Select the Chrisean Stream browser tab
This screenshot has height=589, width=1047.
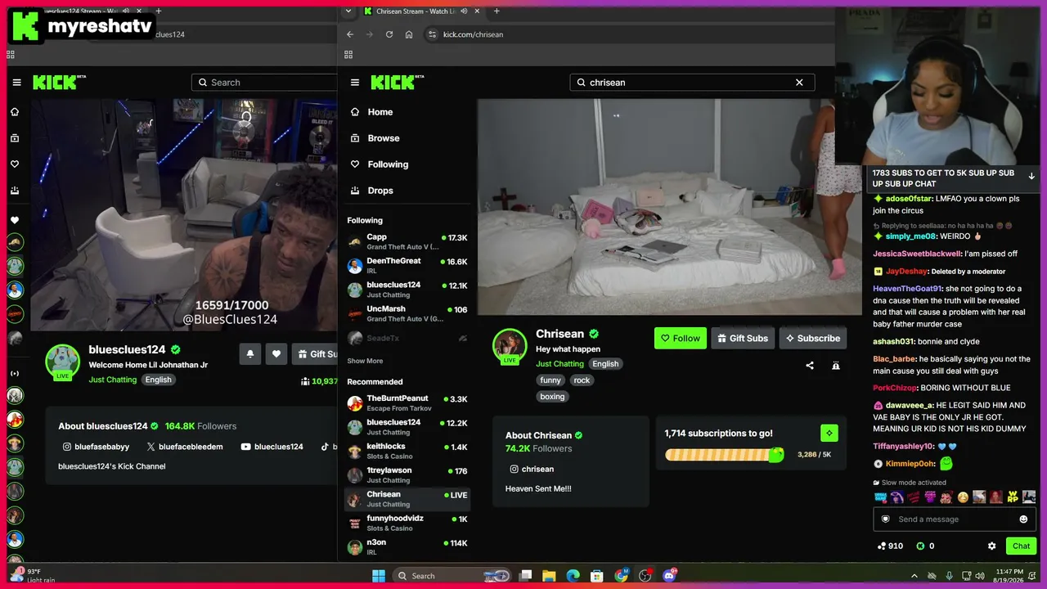pyautogui.click(x=420, y=11)
